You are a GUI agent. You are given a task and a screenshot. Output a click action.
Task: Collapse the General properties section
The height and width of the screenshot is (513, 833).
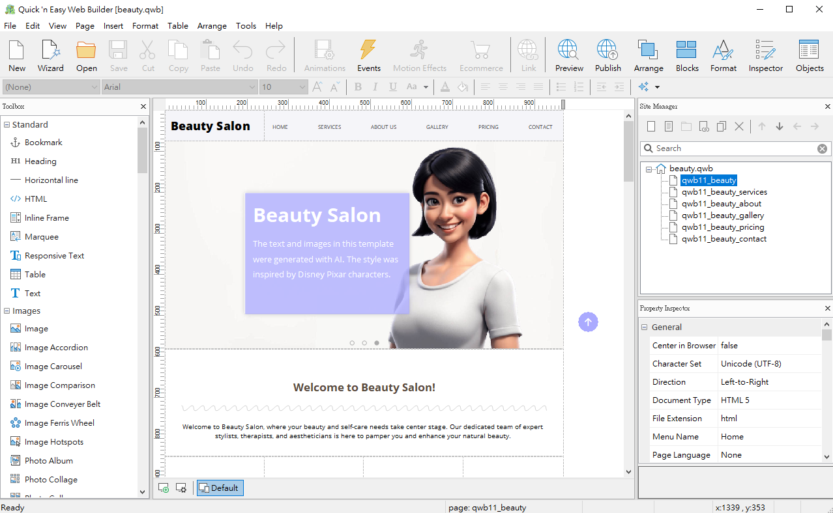pyautogui.click(x=645, y=327)
